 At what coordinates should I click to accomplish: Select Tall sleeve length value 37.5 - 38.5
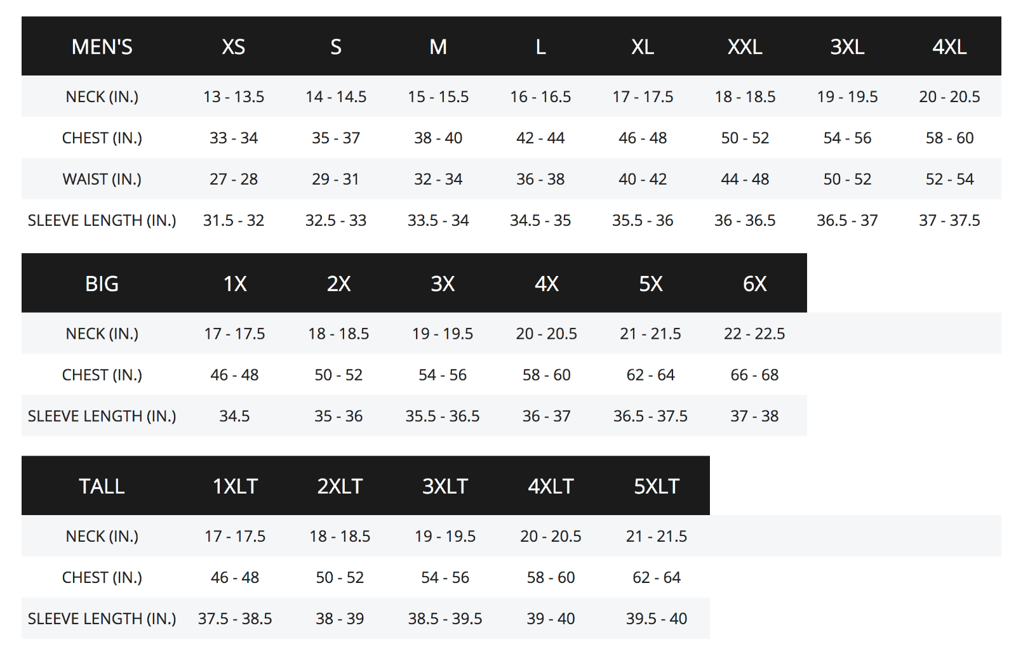235,618
